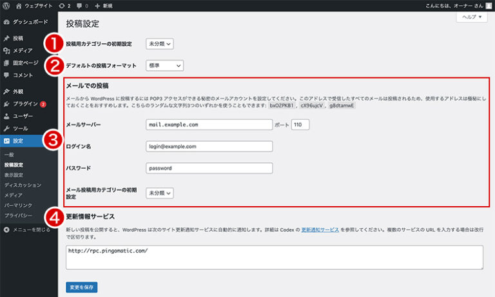495x297 pixels.
Task: Click the updates icon showing 2
Action: click(x=63, y=5)
